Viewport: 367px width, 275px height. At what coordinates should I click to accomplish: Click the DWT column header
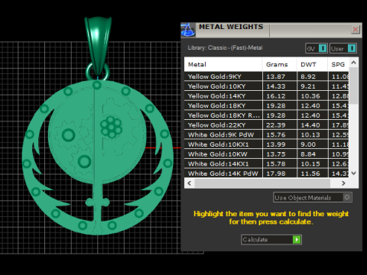[x=312, y=64]
